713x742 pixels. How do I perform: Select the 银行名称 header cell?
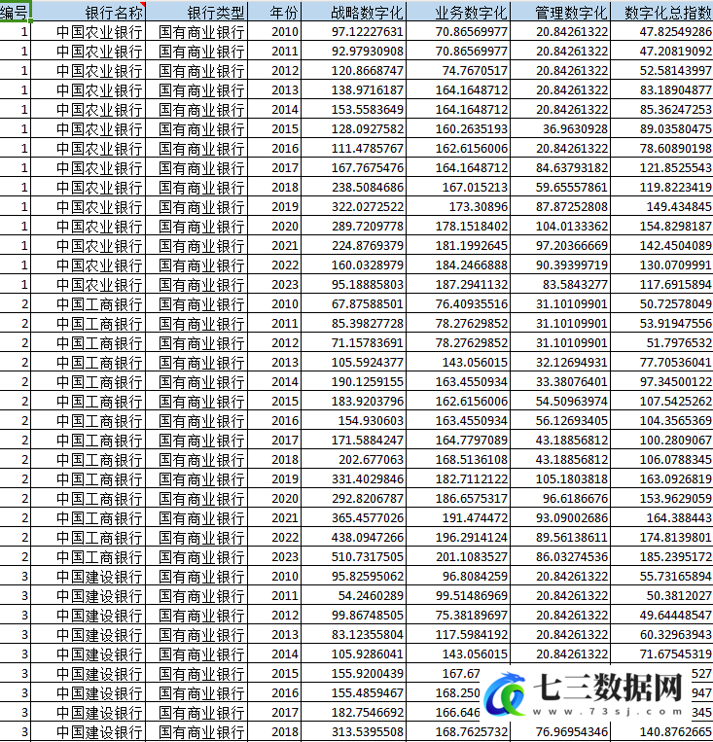89,12
